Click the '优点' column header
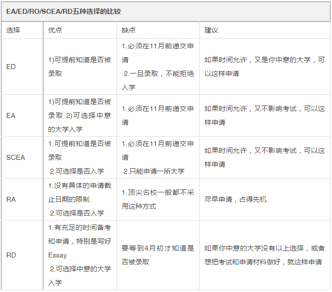This screenshot has height=292, width=332. click(55, 30)
